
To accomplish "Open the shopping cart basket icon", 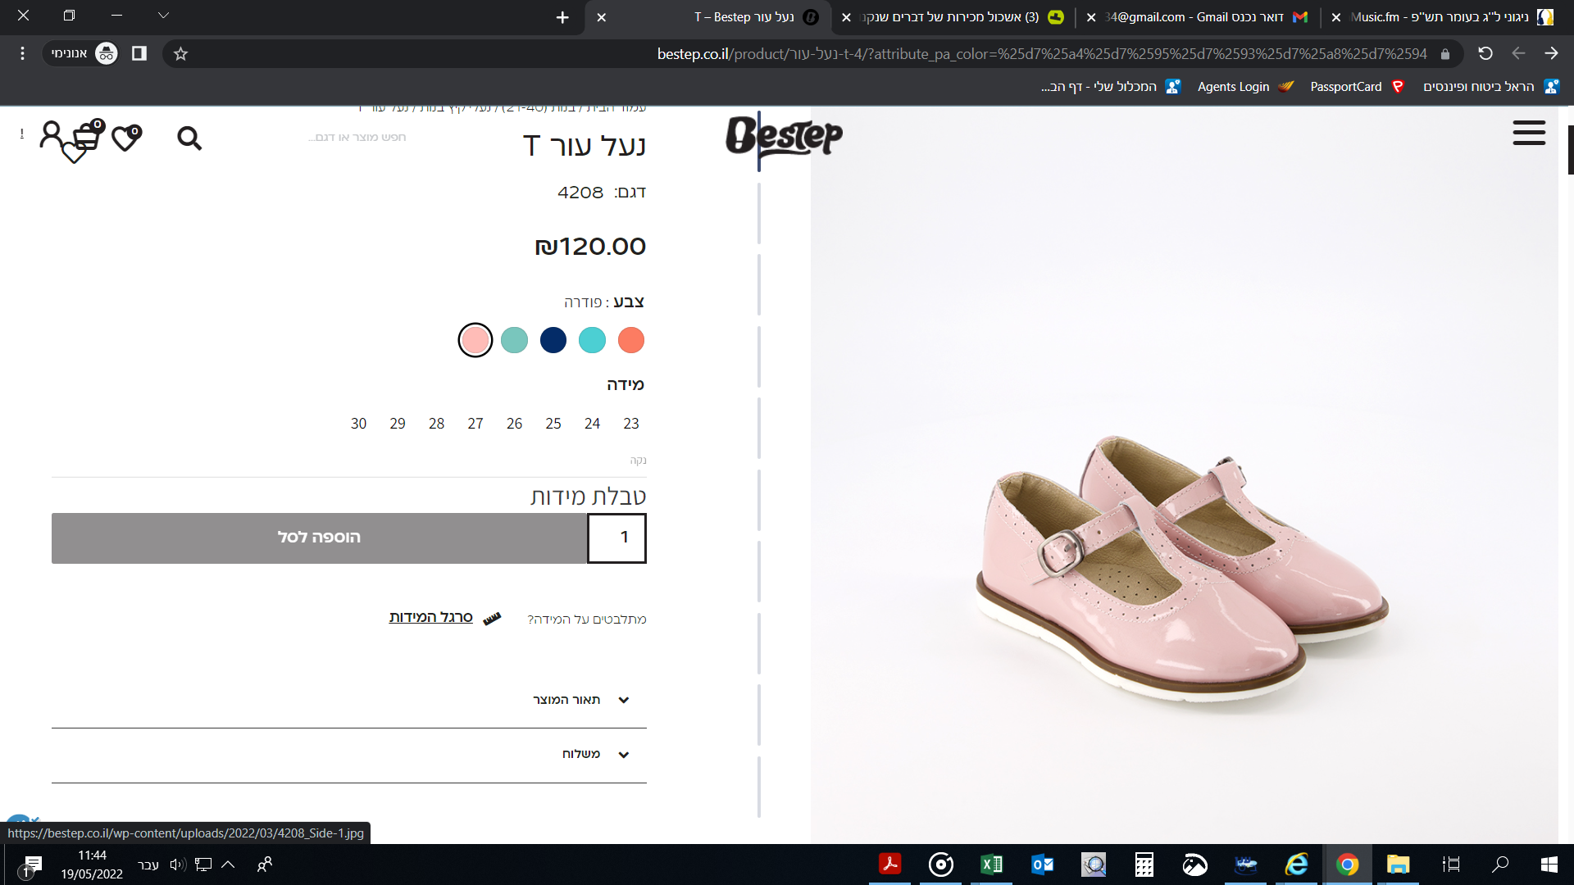I will point(87,137).
